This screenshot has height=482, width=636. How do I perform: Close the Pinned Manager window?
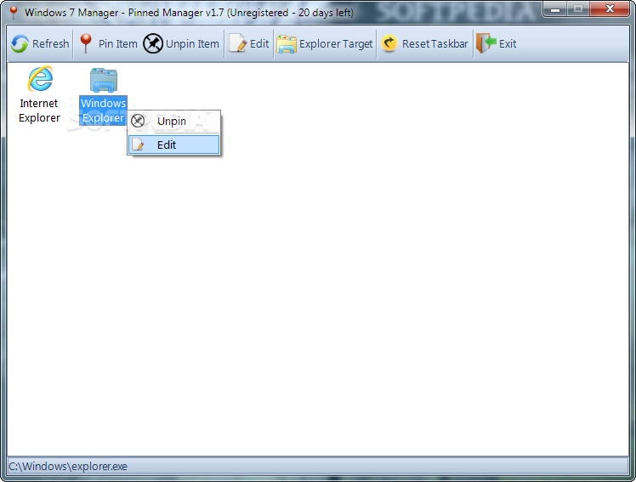coord(610,9)
